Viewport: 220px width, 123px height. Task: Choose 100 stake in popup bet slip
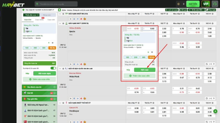tap(127, 57)
